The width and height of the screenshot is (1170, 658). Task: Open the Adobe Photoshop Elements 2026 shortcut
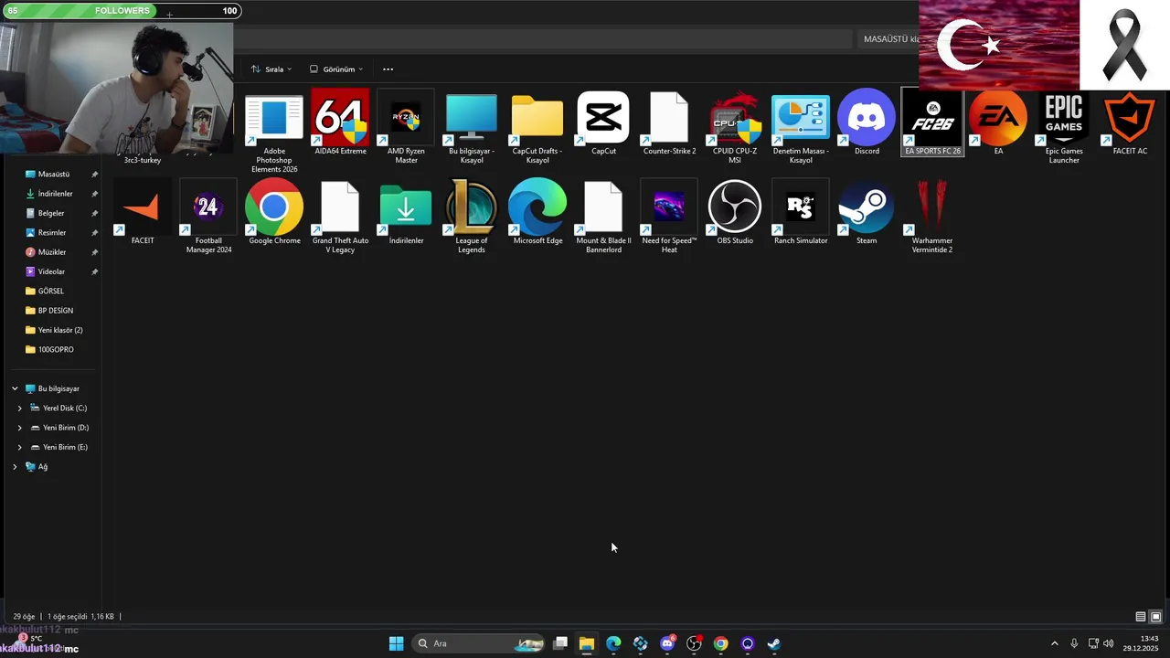274,131
